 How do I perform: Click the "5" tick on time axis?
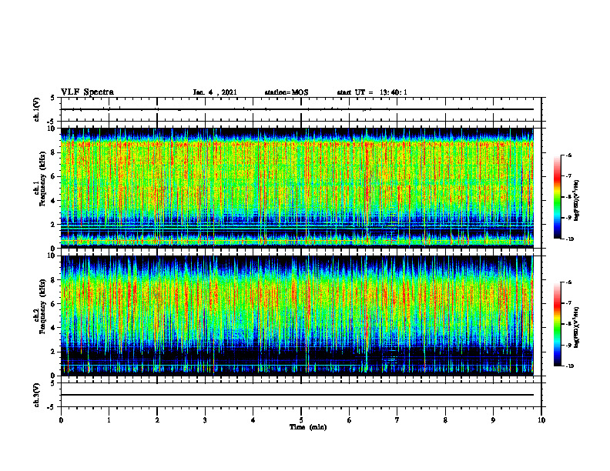pyautogui.click(x=301, y=420)
